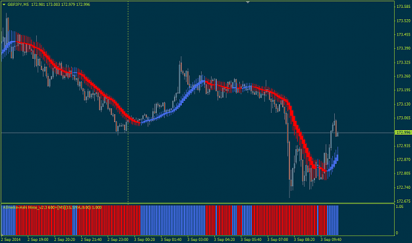Click price scale value 173.520
This screenshot has height=243, width=412.
pyautogui.click(x=403, y=20)
